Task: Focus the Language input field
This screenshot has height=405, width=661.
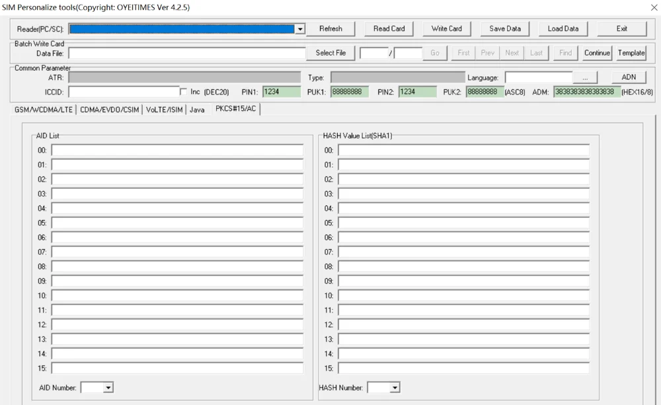Action: point(538,77)
